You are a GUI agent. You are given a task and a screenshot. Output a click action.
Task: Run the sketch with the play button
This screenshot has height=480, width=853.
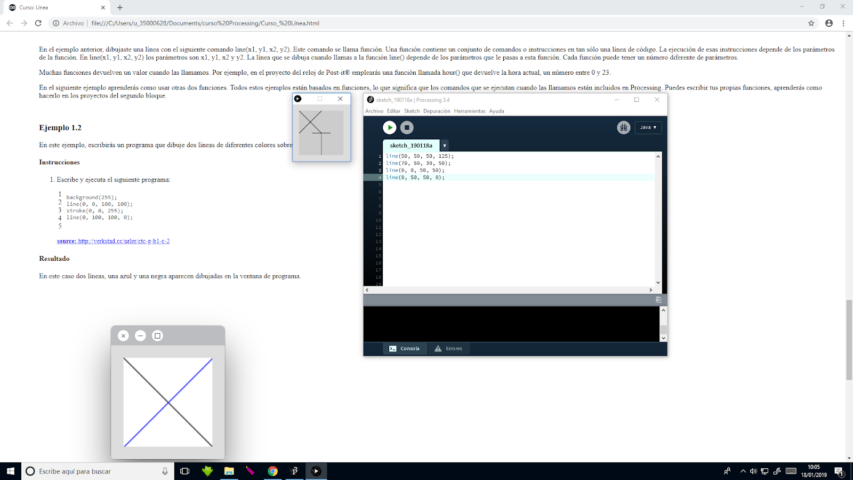click(389, 127)
